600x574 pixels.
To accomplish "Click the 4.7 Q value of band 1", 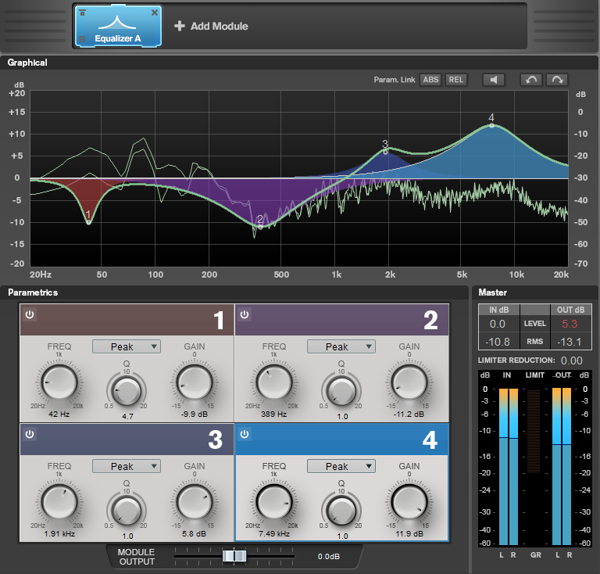I will coord(127,416).
